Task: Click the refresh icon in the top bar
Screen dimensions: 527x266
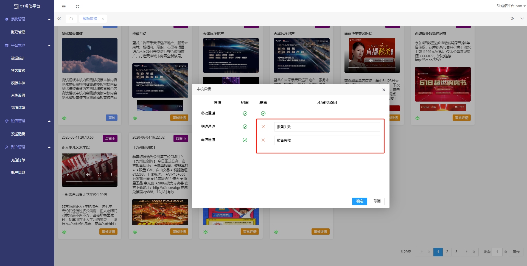Action: pos(78,6)
